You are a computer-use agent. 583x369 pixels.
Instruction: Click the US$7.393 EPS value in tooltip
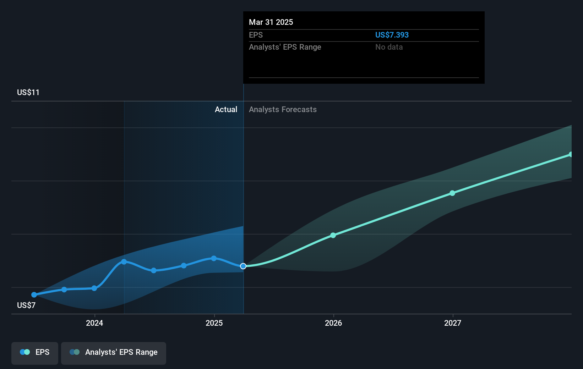392,35
